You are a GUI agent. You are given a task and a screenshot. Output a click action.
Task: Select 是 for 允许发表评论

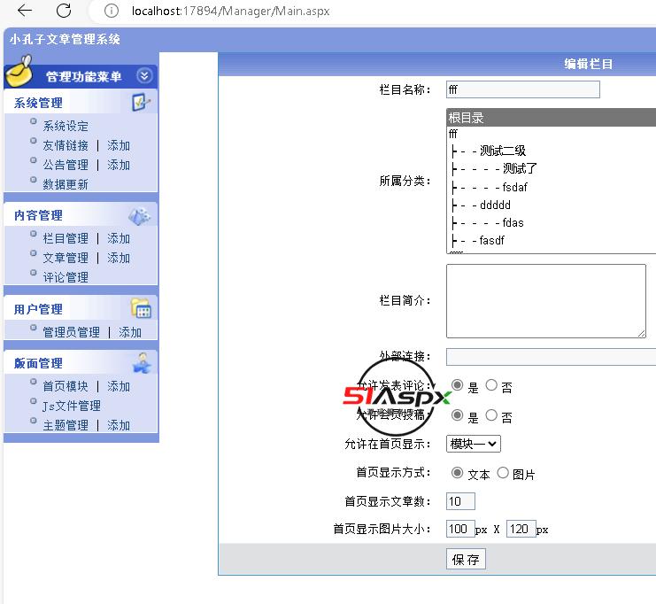coord(458,385)
